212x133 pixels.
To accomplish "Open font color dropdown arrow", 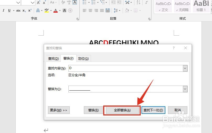I will [60, 10].
